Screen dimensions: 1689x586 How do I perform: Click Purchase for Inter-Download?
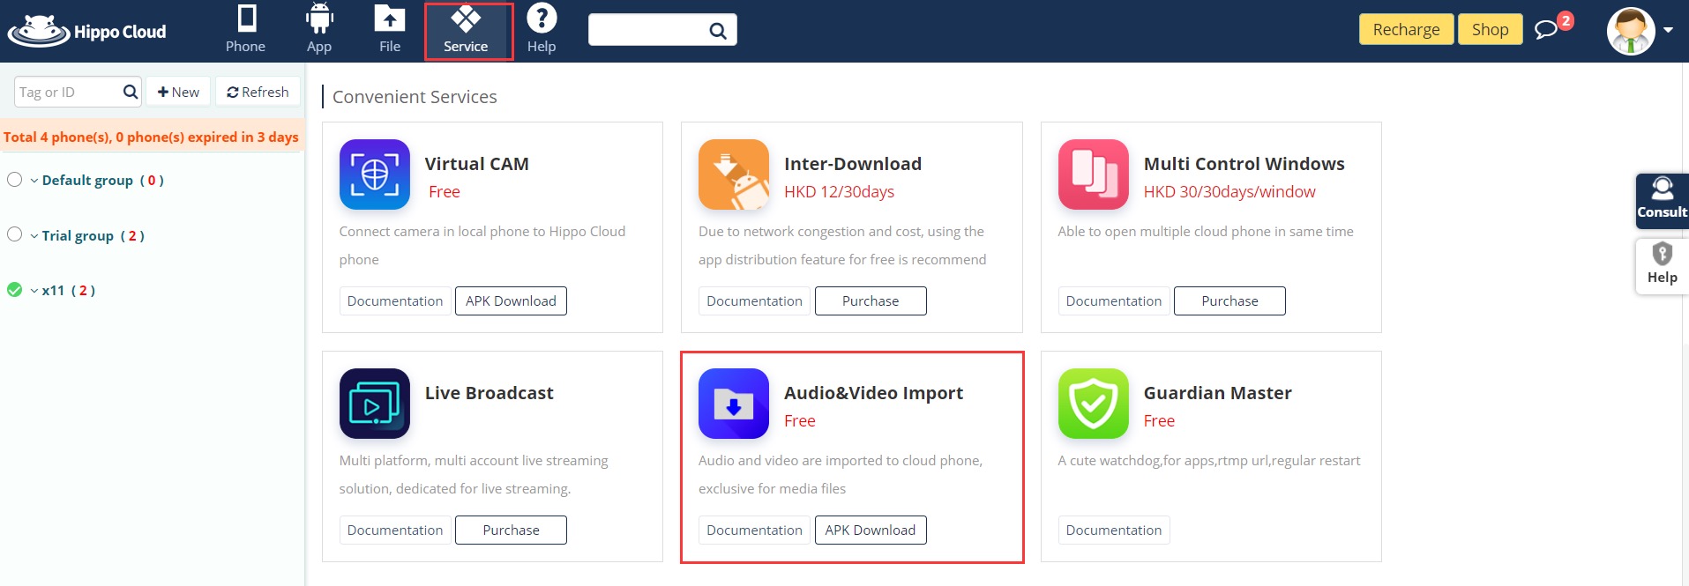click(x=870, y=300)
